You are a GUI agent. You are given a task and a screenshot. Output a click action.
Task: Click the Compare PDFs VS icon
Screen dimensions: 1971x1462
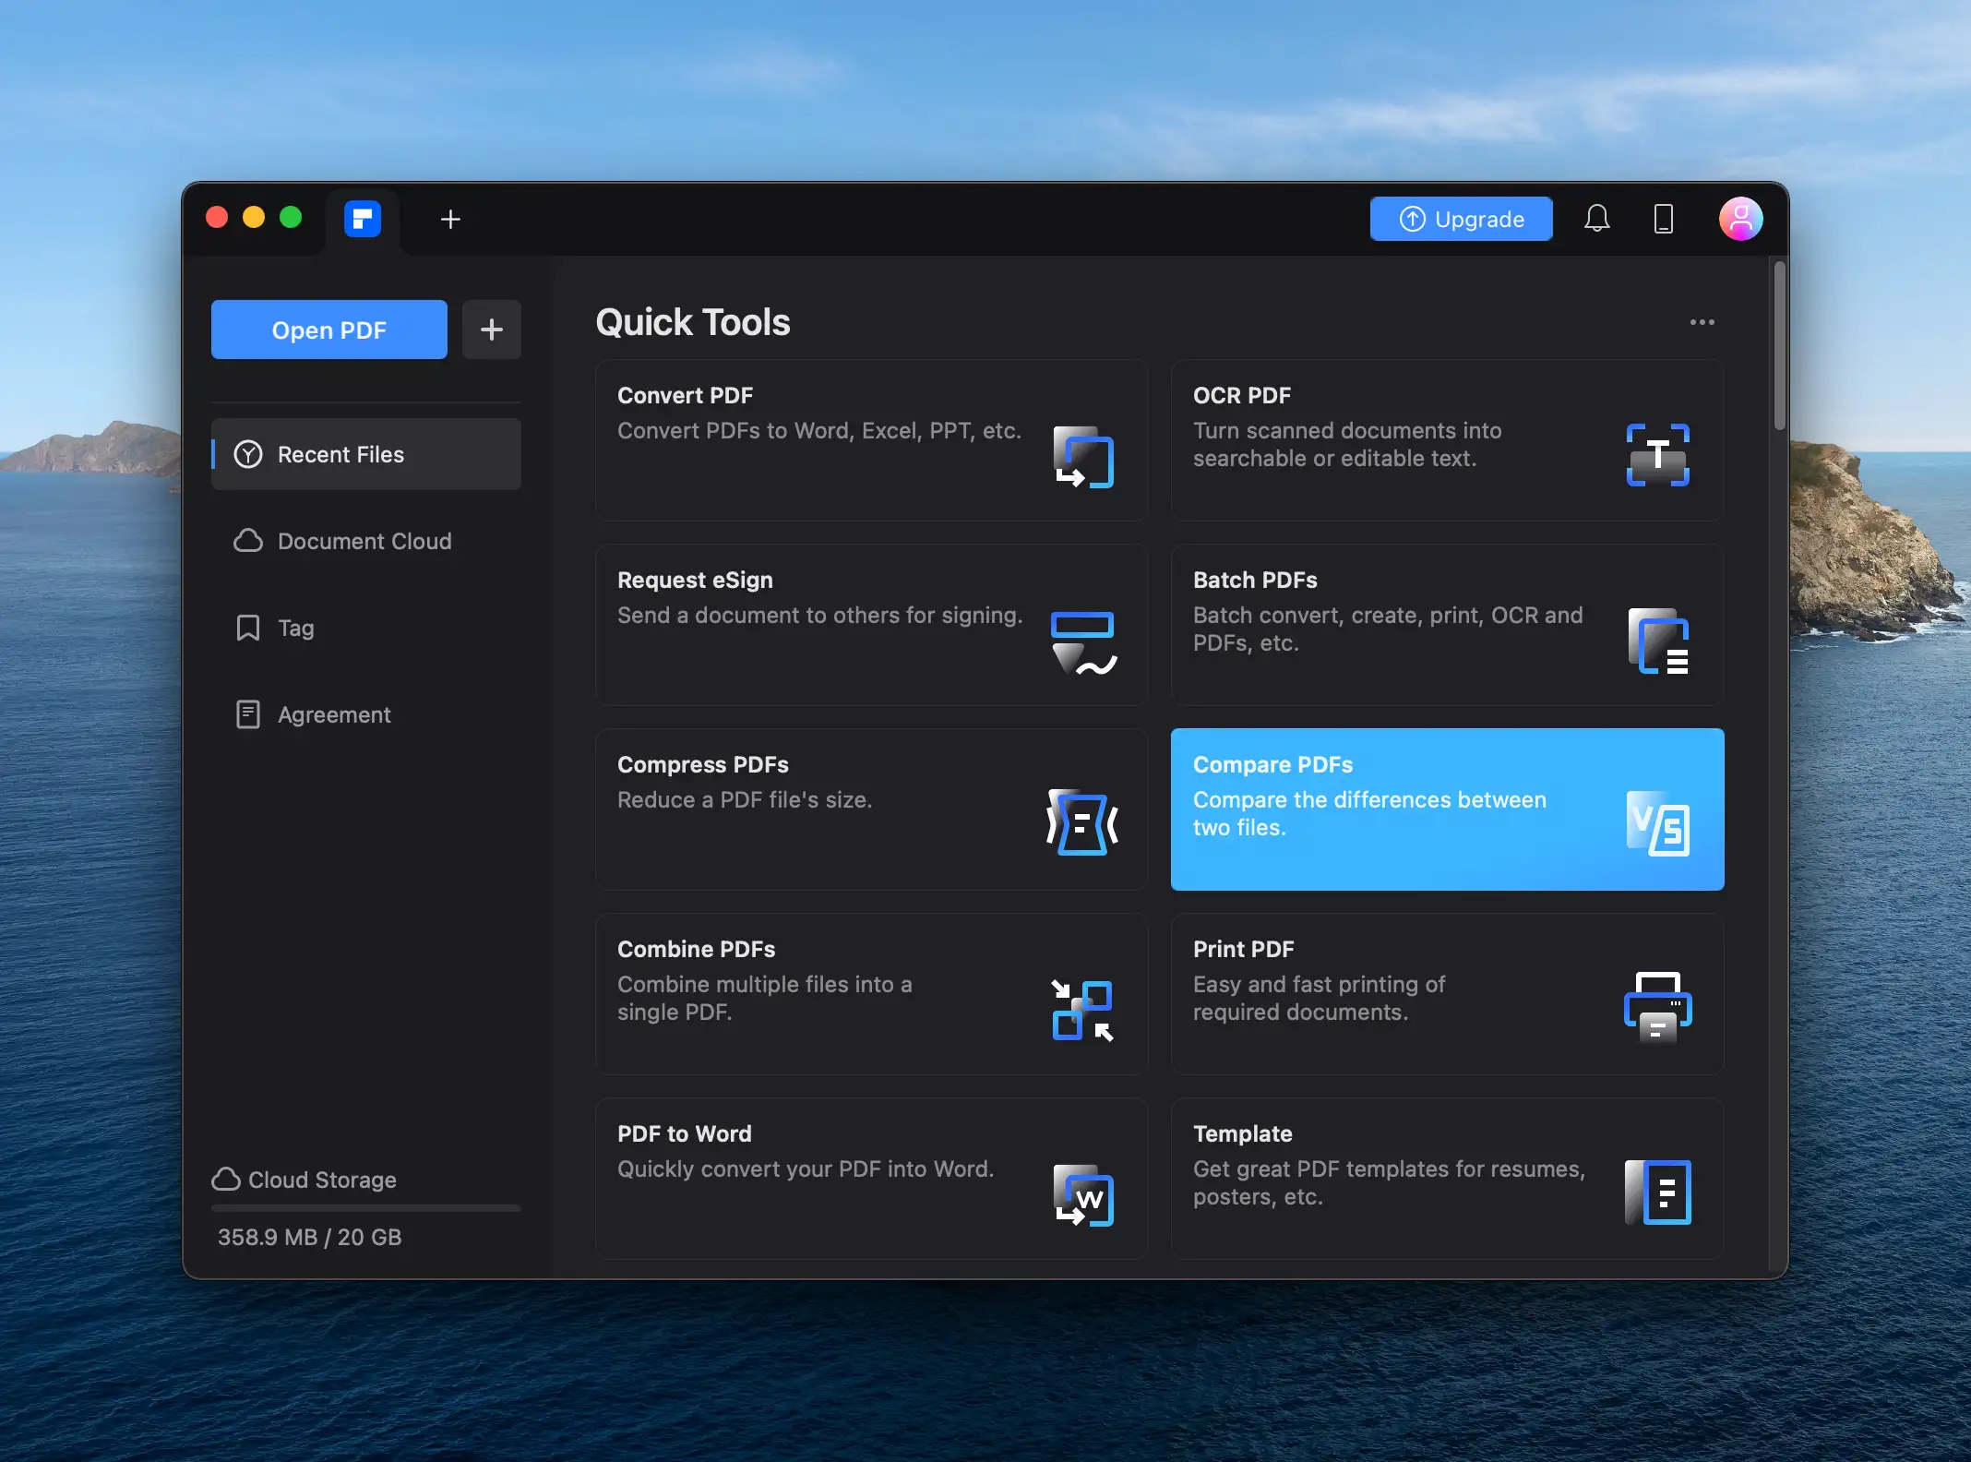pos(1658,823)
